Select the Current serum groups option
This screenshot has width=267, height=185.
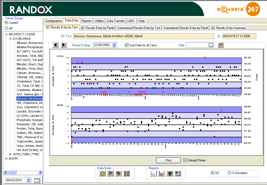[6, 22]
